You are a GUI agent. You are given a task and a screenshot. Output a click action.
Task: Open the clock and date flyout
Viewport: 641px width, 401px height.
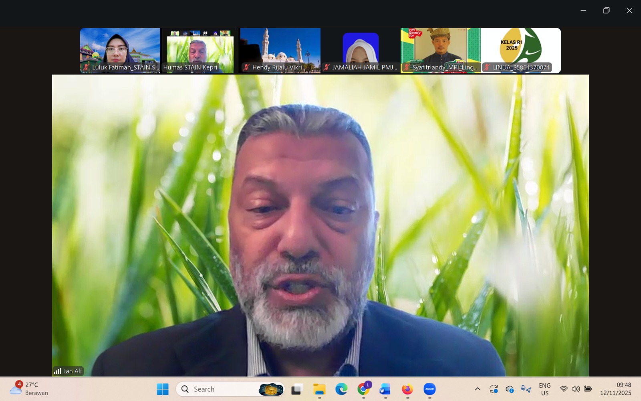point(615,389)
